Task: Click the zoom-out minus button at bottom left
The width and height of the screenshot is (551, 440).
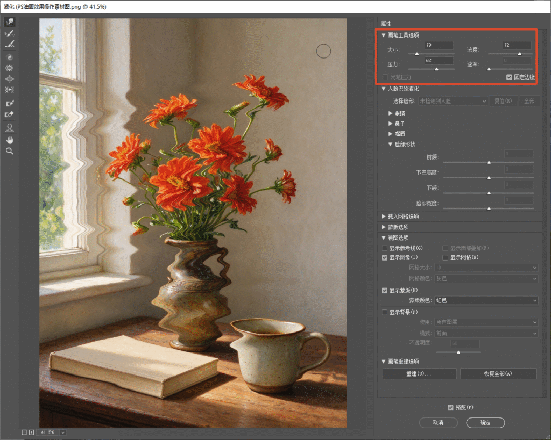Action: [24, 432]
